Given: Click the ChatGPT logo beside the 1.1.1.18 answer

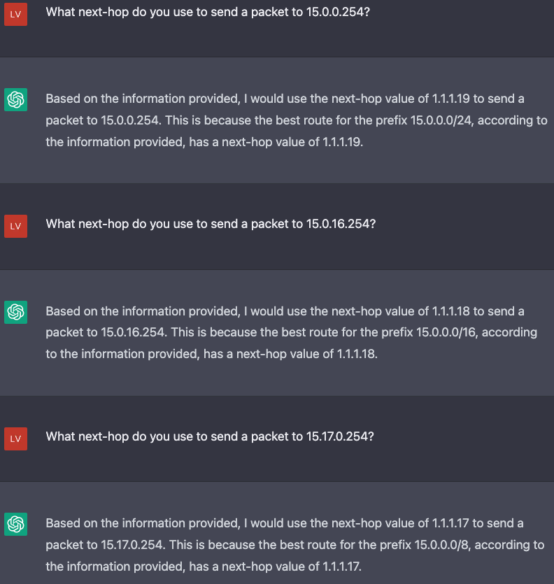Looking at the screenshot, I should tap(15, 312).
